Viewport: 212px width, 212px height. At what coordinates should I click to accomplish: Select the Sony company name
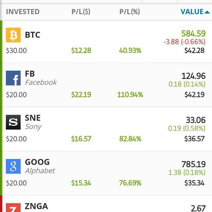pyautogui.click(x=33, y=127)
